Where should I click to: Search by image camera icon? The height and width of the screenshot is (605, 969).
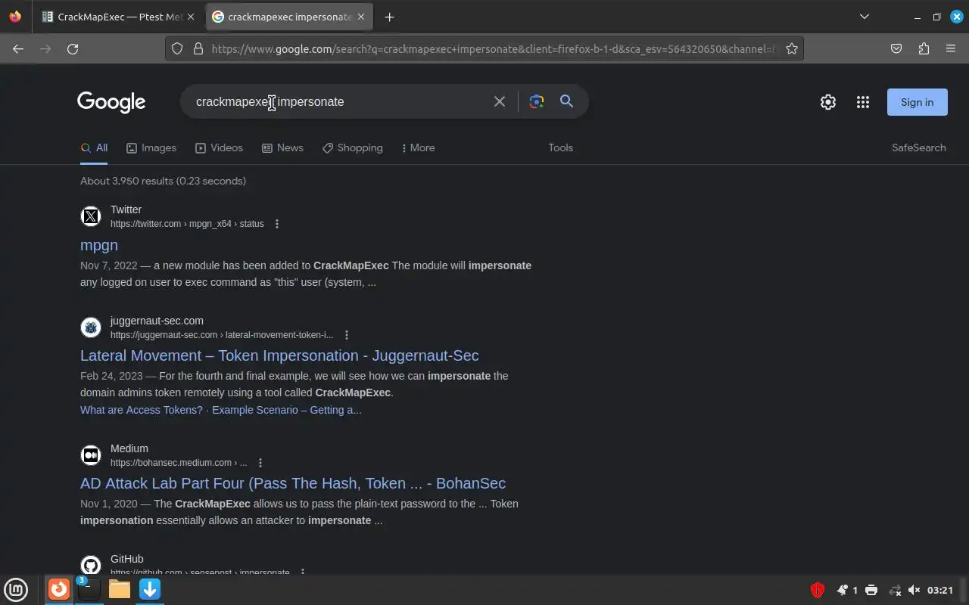[537, 101]
